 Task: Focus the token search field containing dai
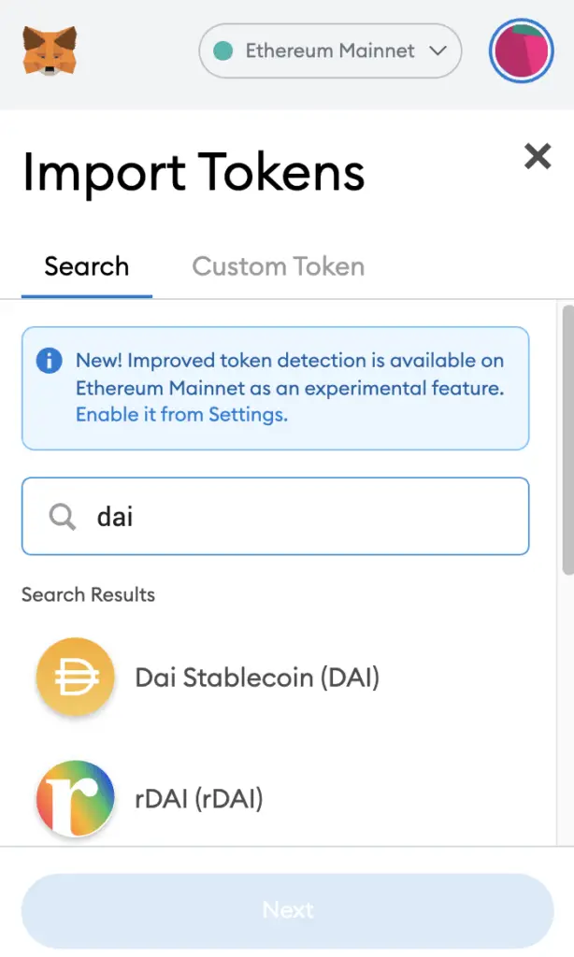pyautogui.click(x=276, y=516)
